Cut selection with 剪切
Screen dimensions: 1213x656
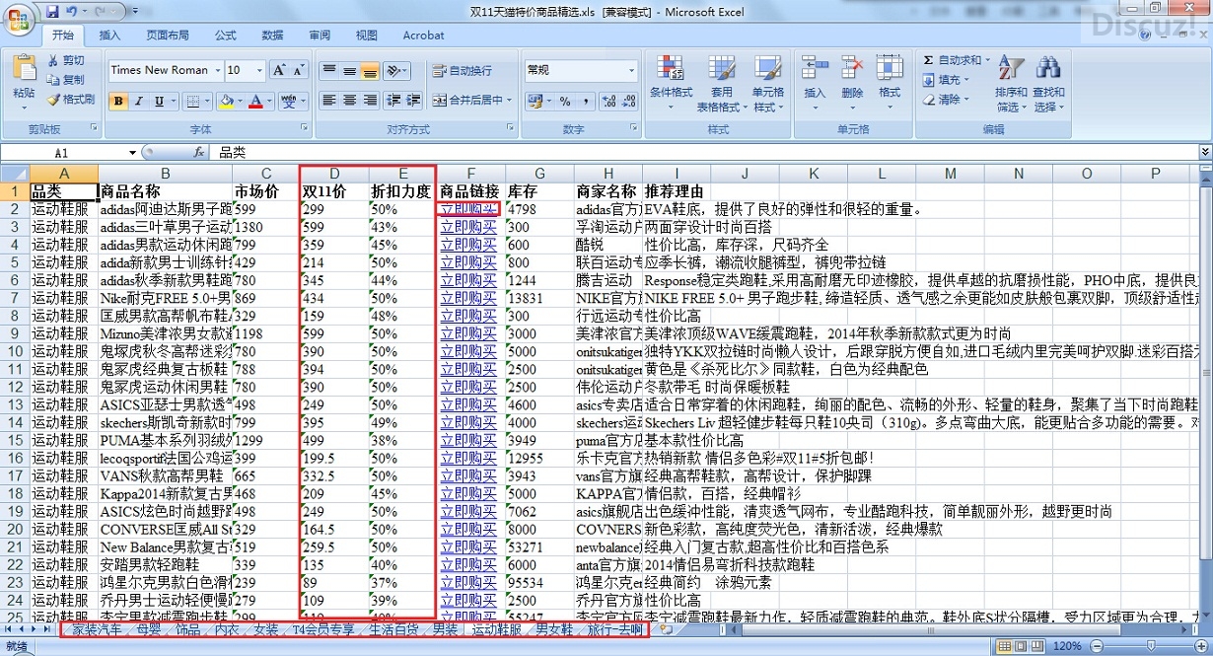tap(66, 60)
